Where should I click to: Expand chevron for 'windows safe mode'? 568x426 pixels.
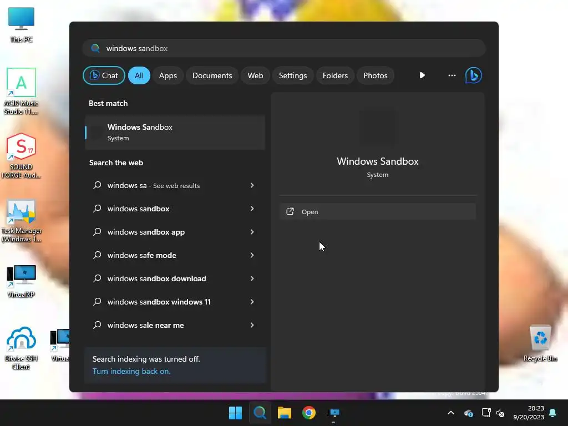pyautogui.click(x=252, y=255)
